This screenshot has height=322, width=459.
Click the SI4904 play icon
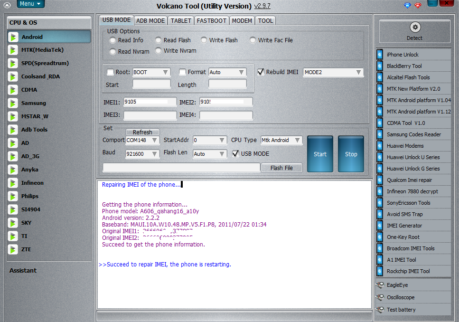click(13, 209)
